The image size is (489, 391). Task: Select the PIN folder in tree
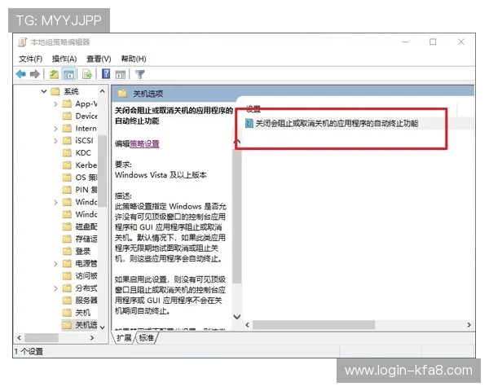(x=80, y=190)
